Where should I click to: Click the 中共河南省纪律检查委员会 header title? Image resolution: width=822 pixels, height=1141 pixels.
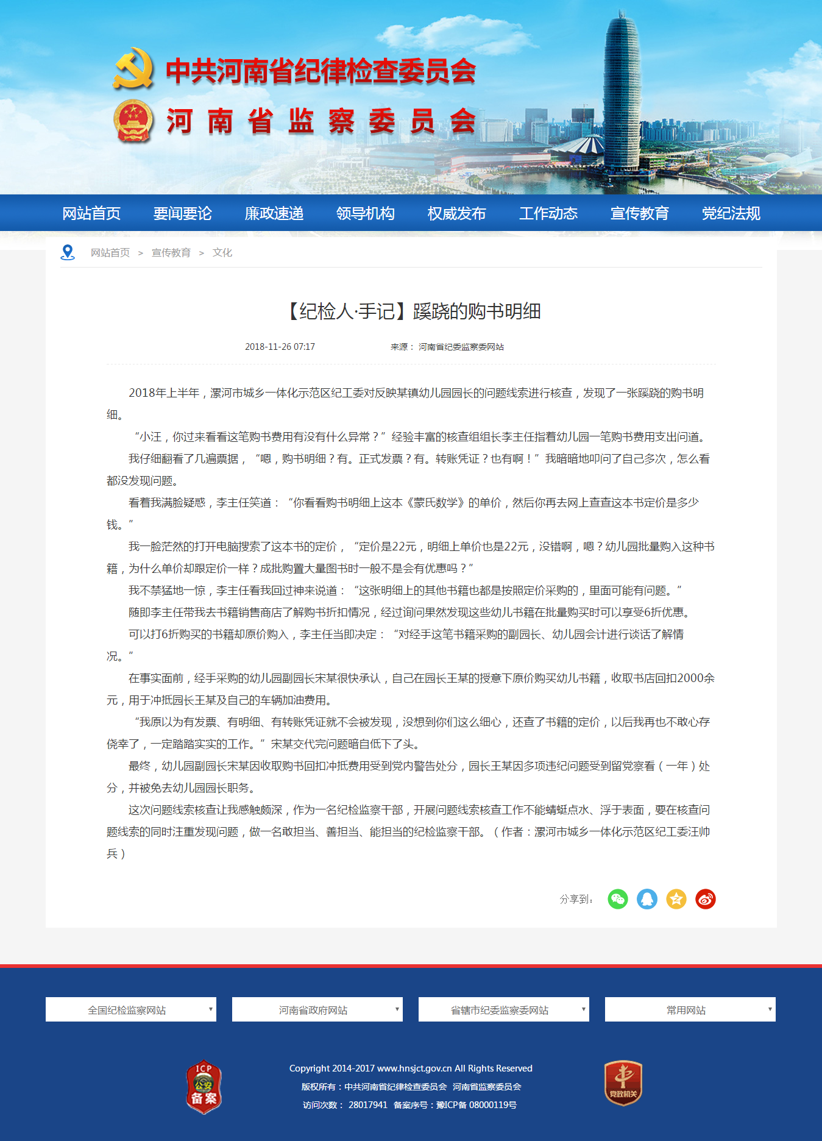click(x=321, y=71)
